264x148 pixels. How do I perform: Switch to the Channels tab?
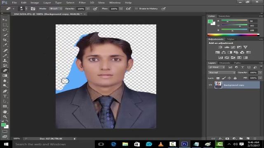[224, 63]
